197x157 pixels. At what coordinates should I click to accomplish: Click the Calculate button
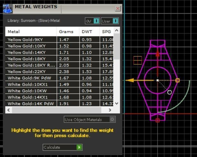click(62, 147)
